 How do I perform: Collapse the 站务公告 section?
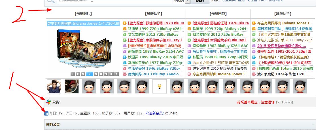(313, 124)
